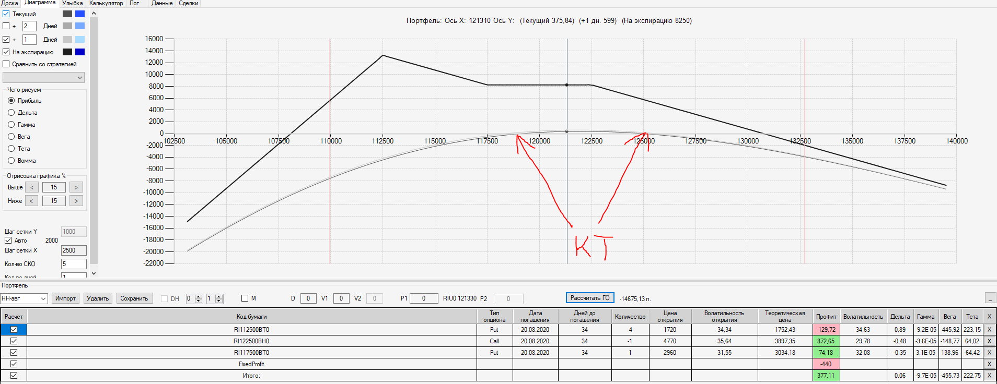The width and height of the screenshot is (997, 384).
Task: Collapse the portfolio panel with the underscore button
Action: click(x=990, y=298)
